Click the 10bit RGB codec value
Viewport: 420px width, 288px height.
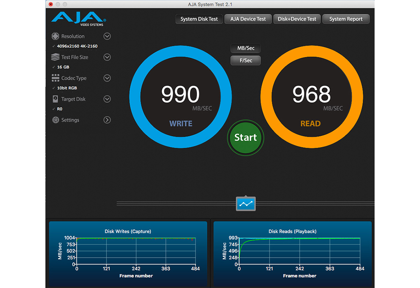click(67, 88)
